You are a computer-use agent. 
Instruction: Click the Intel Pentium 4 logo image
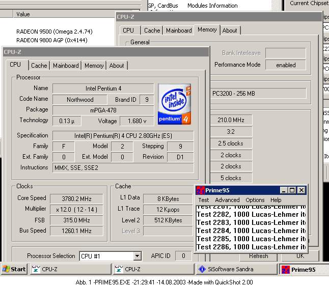174,104
